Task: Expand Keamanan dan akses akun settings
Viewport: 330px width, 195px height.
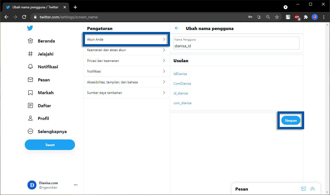Action: point(126,50)
